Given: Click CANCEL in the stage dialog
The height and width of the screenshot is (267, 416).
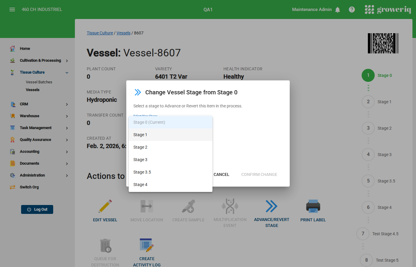Looking at the screenshot, I should pos(221,174).
